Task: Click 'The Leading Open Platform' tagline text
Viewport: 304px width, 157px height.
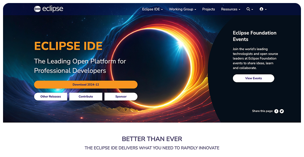Action: point(80,66)
